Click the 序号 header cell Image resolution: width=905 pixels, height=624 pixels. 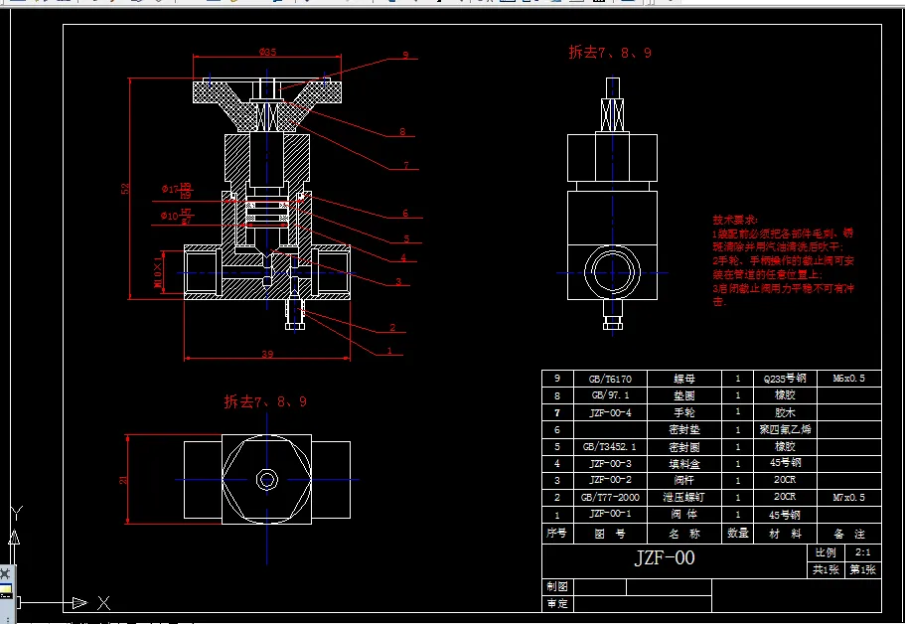click(557, 534)
